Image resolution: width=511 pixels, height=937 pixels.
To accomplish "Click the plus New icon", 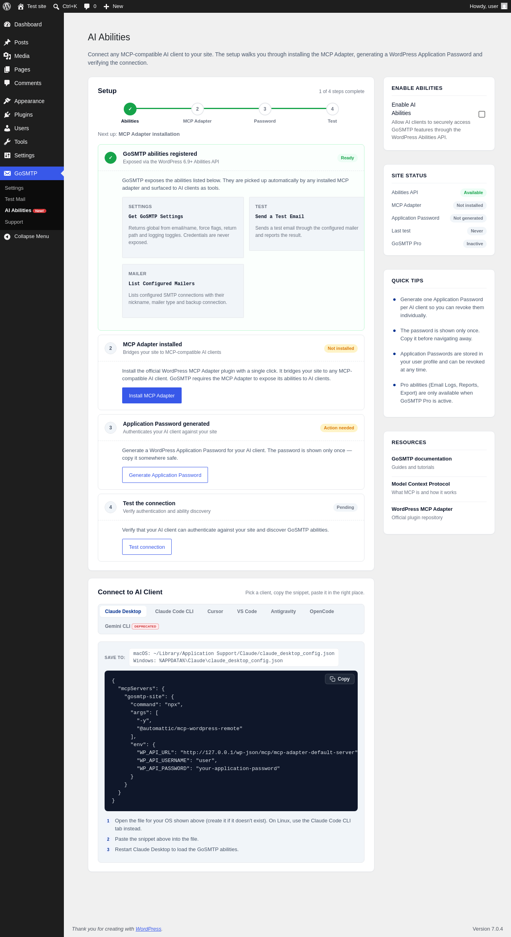I will [106, 6].
